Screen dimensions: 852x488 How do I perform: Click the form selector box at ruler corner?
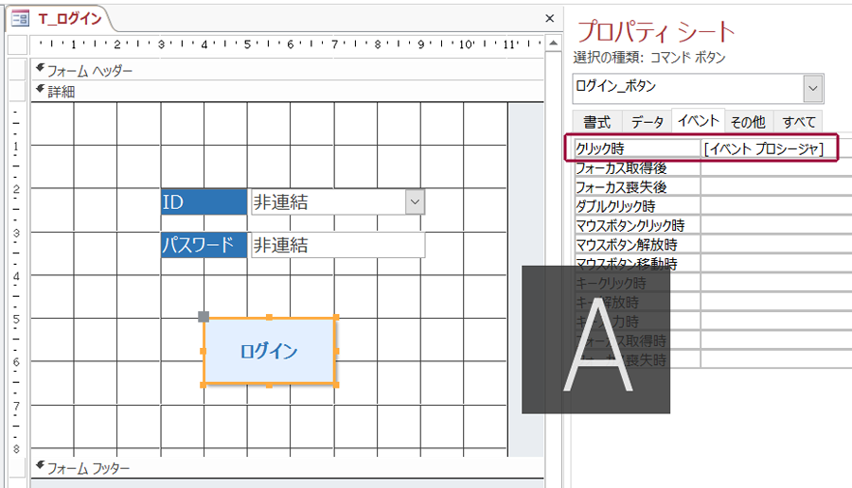click(x=17, y=45)
